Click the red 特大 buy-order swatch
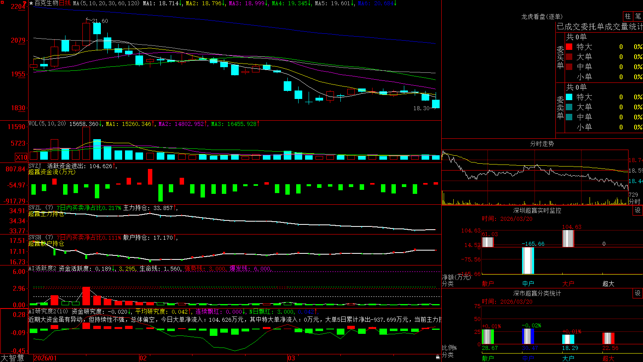 (x=569, y=47)
